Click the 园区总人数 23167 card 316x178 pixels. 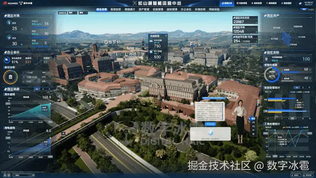pyautogui.click(x=245, y=20)
